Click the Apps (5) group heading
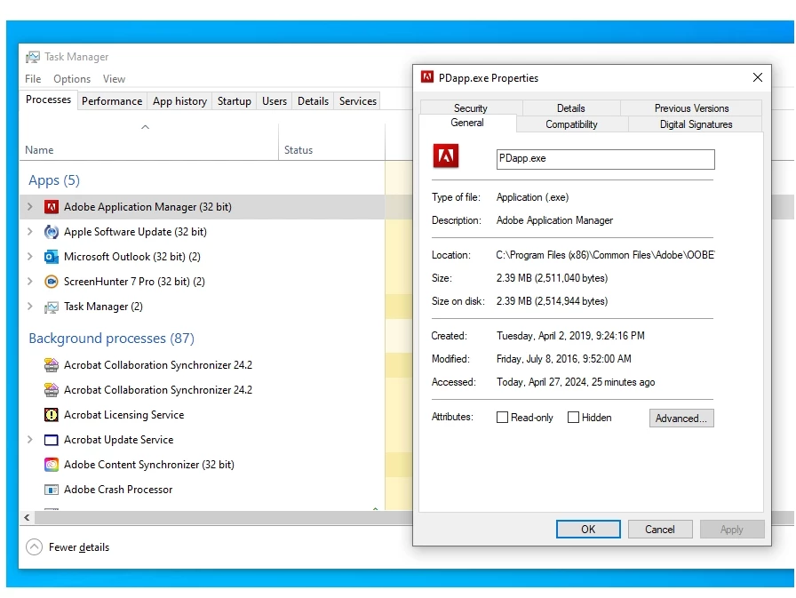The width and height of the screenshot is (796, 598). tap(54, 180)
